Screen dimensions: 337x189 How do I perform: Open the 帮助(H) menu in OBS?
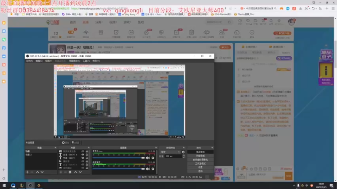pyautogui.click(x=96, y=61)
